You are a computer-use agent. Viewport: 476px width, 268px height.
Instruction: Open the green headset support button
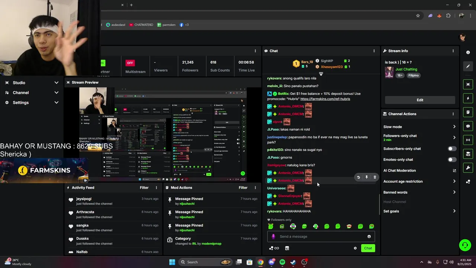pyautogui.click(x=465, y=245)
